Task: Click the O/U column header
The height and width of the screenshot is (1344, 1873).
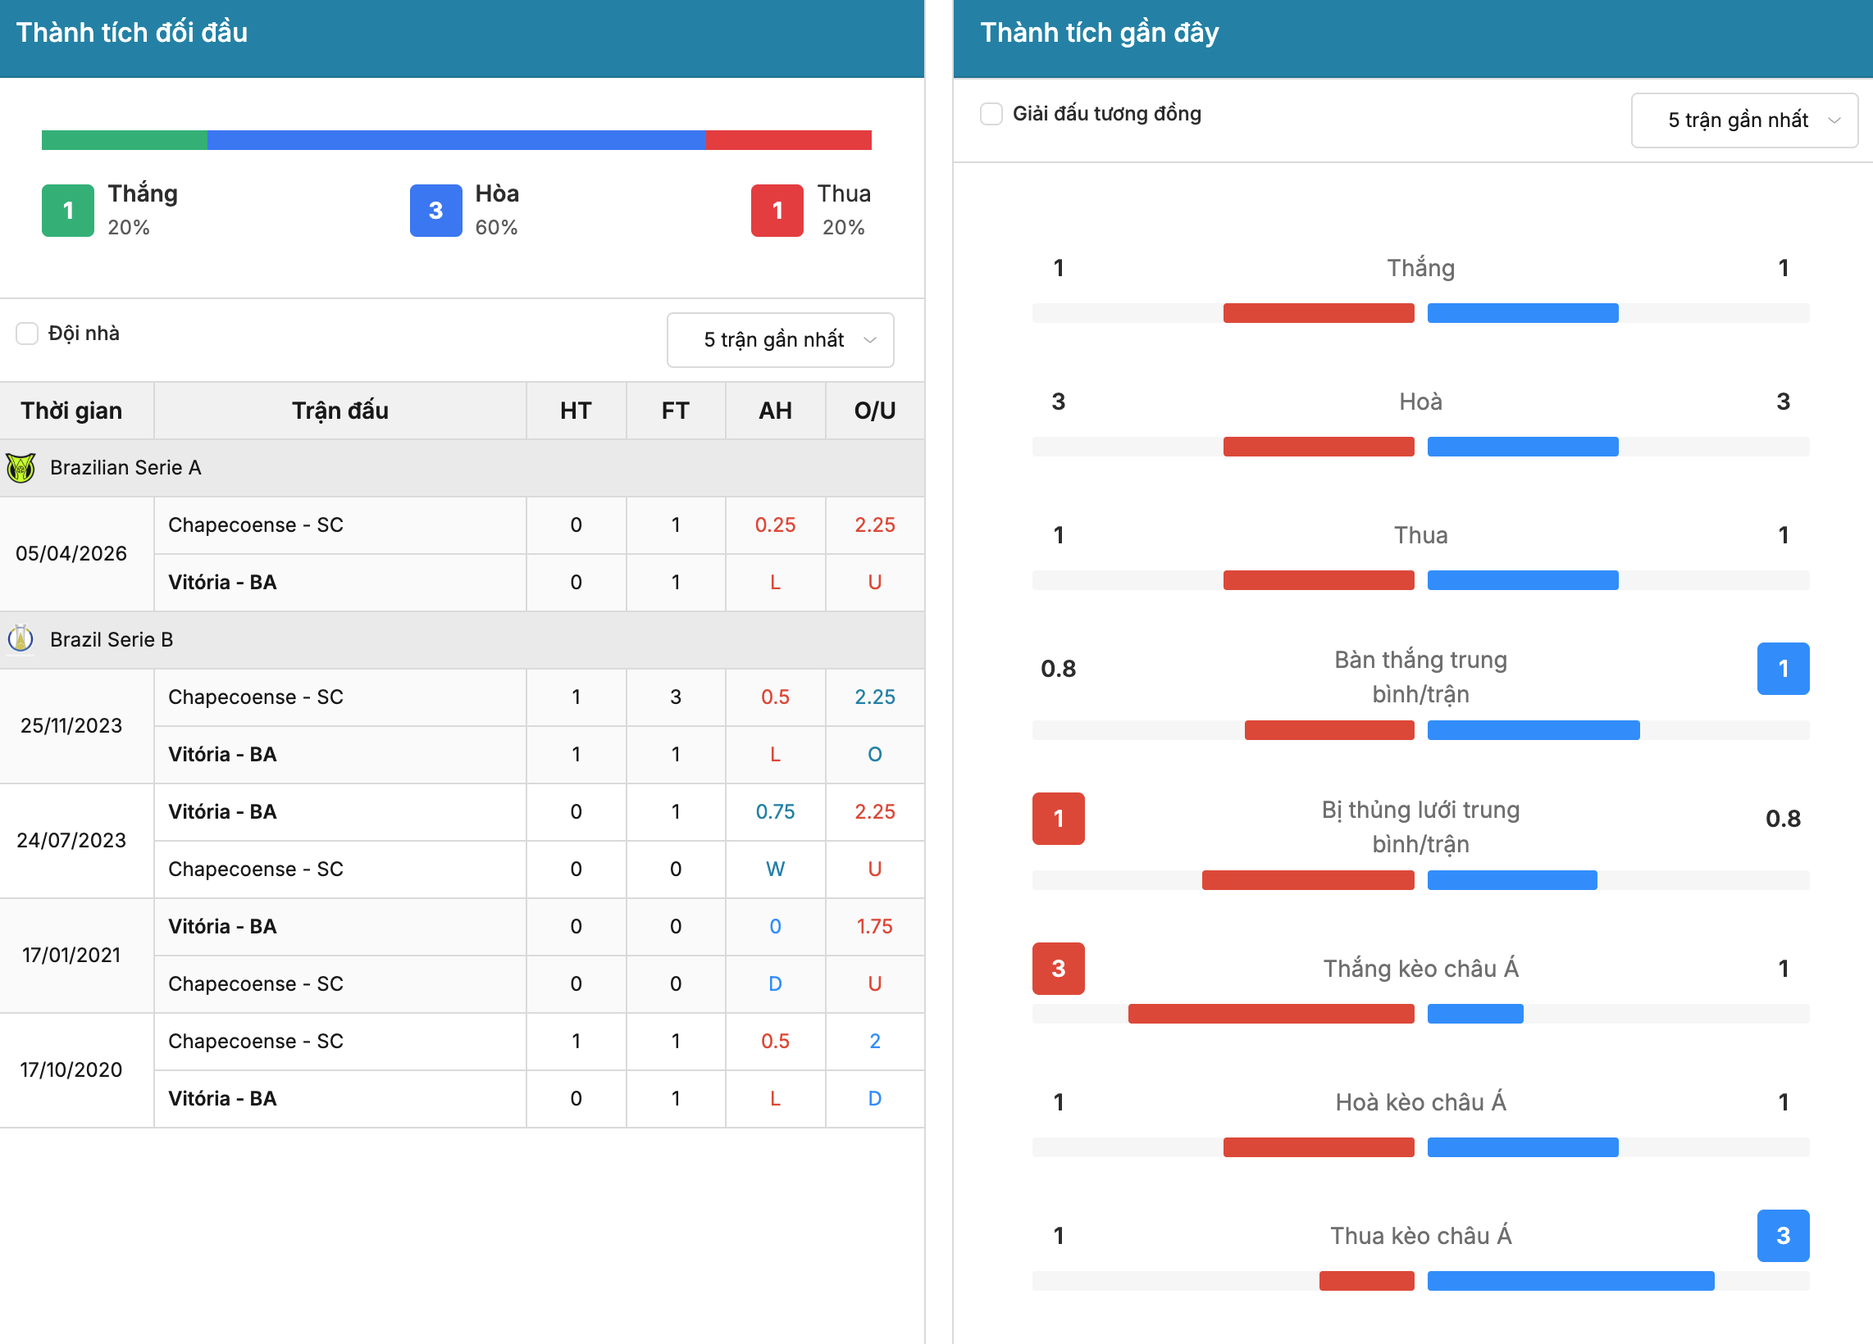Action: [875, 411]
